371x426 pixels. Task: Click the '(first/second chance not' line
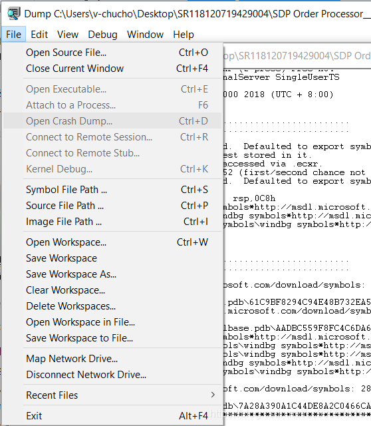point(302,172)
